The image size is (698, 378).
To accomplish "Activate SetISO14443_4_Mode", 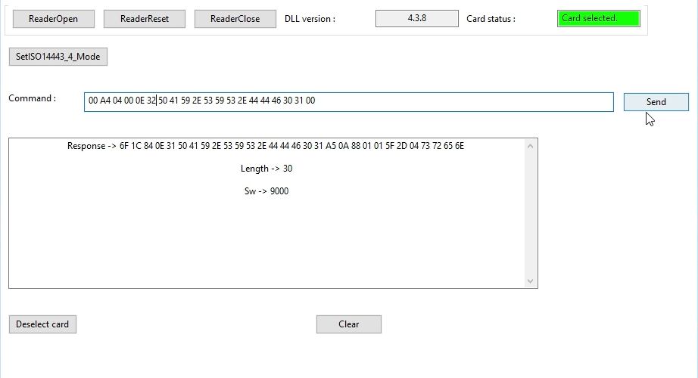I will click(x=58, y=57).
